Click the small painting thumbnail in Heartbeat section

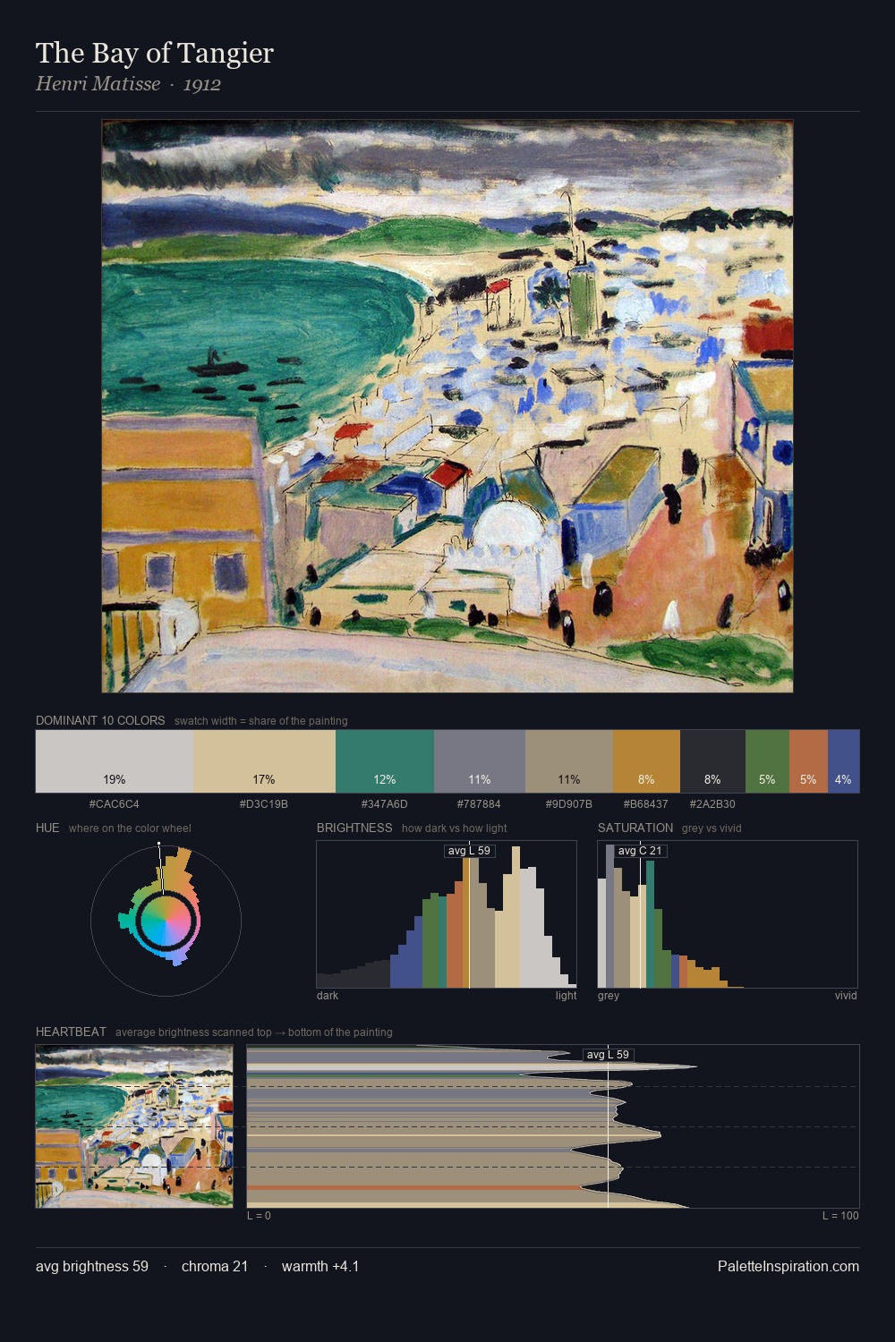click(134, 1126)
